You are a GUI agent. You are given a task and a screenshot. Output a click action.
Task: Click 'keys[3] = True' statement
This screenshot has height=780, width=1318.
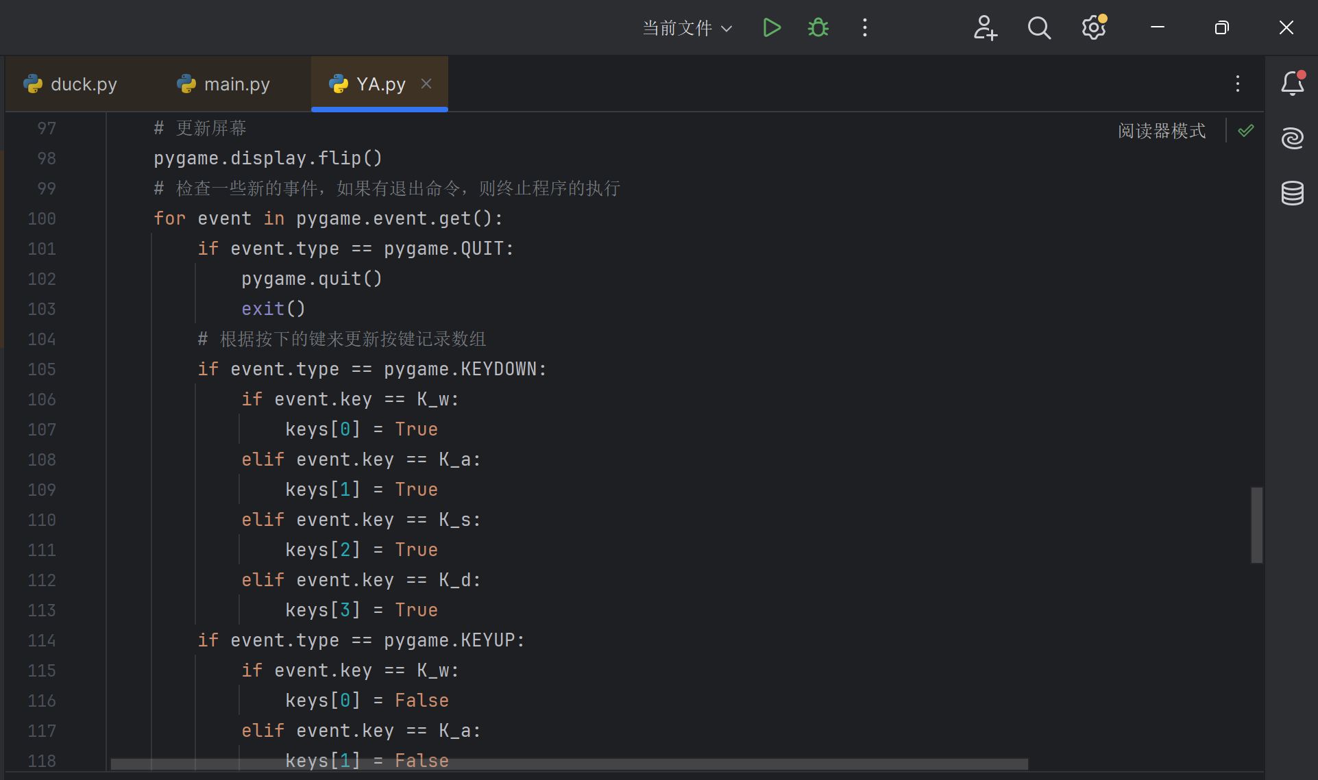(x=361, y=610)
